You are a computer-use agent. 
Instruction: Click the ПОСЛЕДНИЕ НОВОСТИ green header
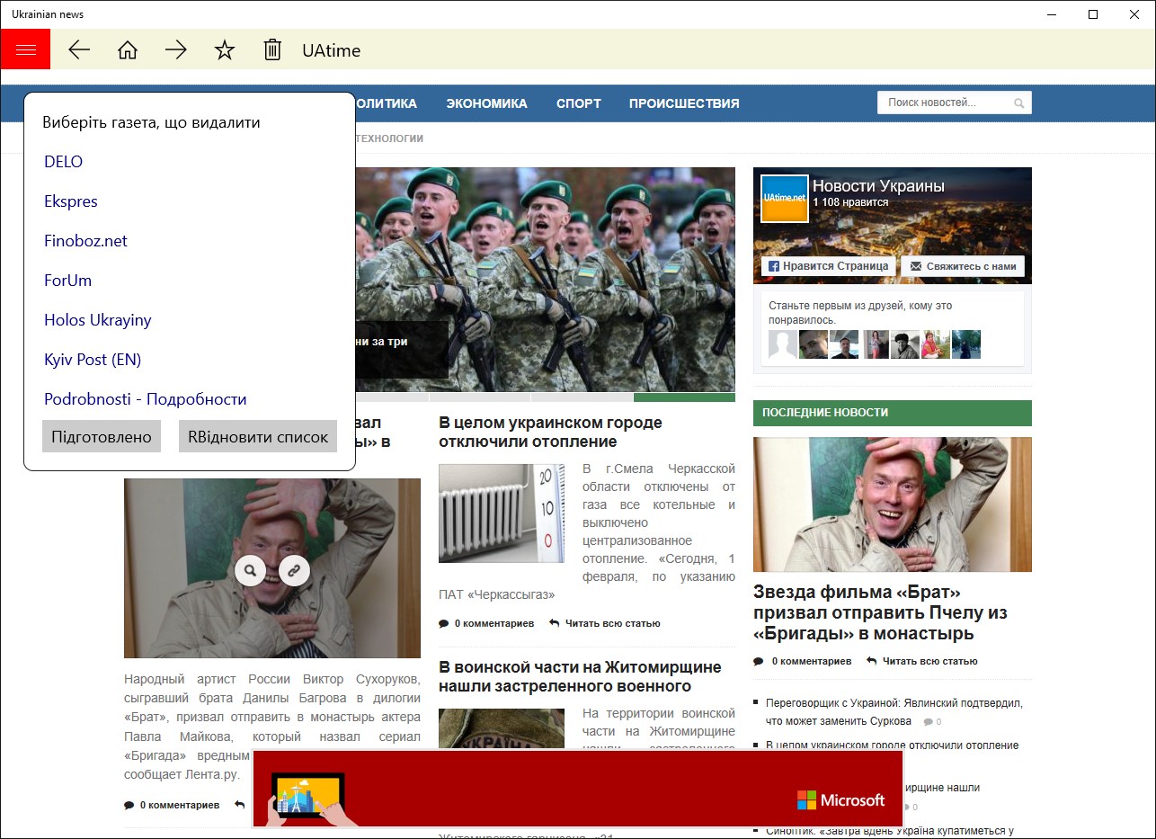coord(893,413)
